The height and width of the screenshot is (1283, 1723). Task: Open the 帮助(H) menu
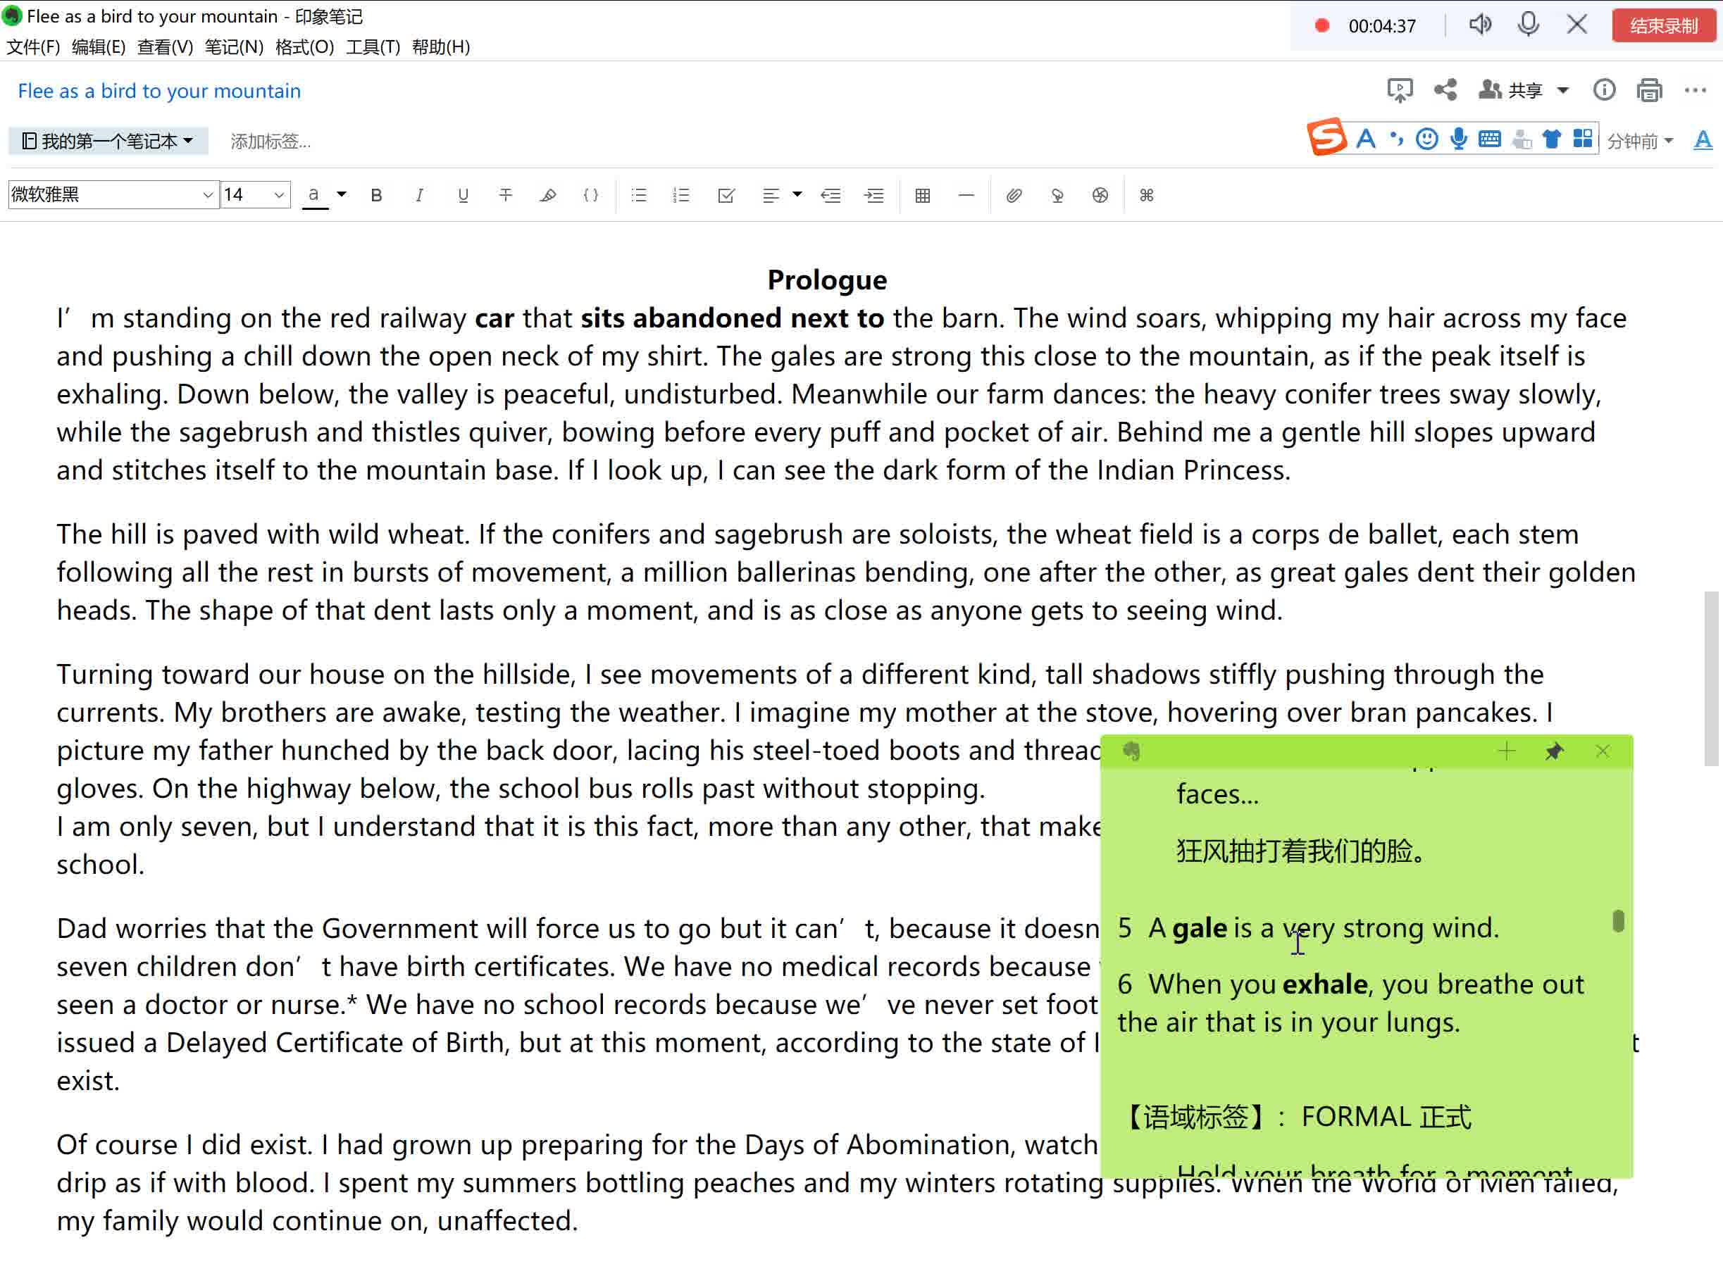(440, 46)
